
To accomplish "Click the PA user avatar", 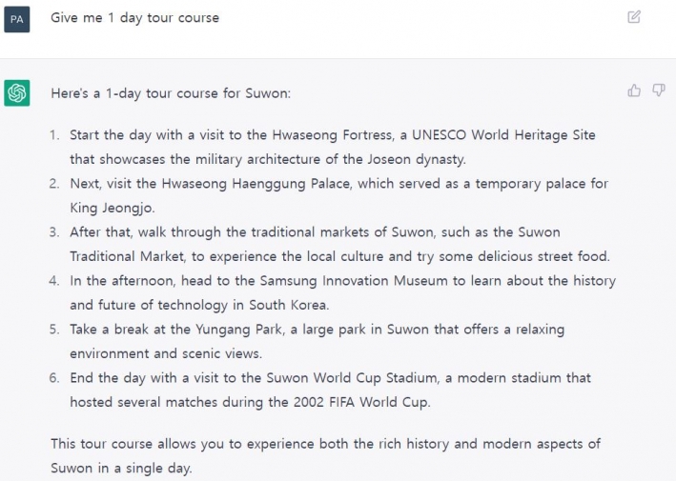I will click(x=17, y=18).
